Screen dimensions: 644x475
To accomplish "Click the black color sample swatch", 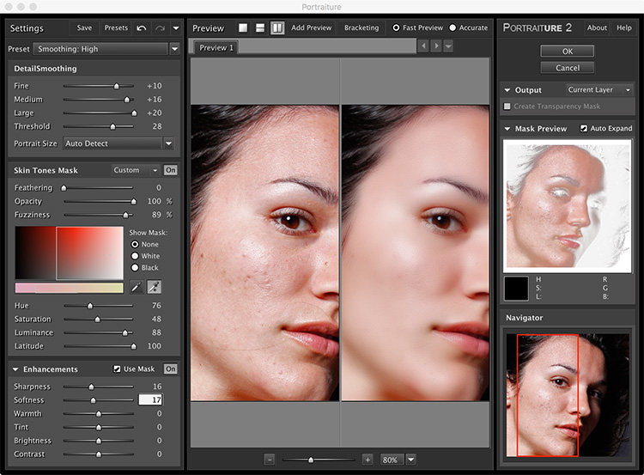I will click(516, 289).
